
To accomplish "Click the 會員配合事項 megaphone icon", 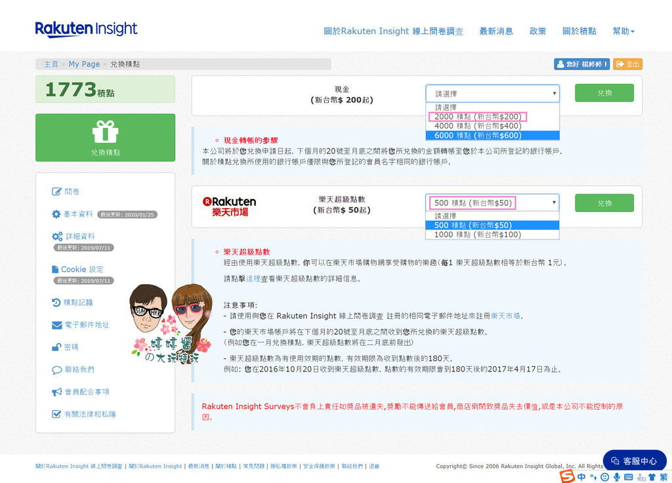I will (x=56, y=392).
